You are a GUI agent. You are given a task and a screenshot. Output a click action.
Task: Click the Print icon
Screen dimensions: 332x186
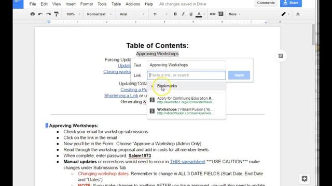(x=32, y=14)
